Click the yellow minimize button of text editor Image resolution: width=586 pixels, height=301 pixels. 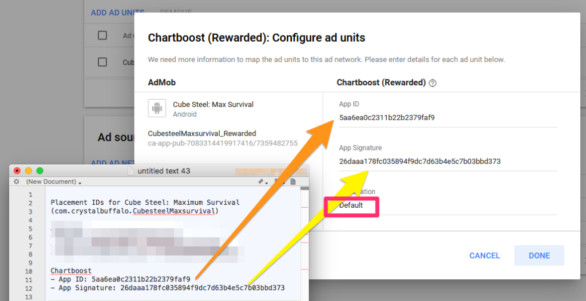click(29, 171)
